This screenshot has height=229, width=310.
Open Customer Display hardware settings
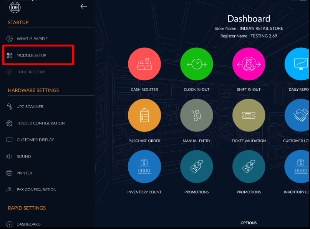(x=35, y=140)
